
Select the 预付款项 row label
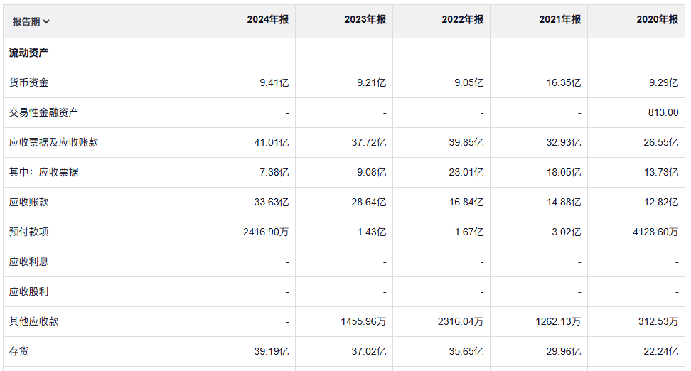click(x=28, y=232)
